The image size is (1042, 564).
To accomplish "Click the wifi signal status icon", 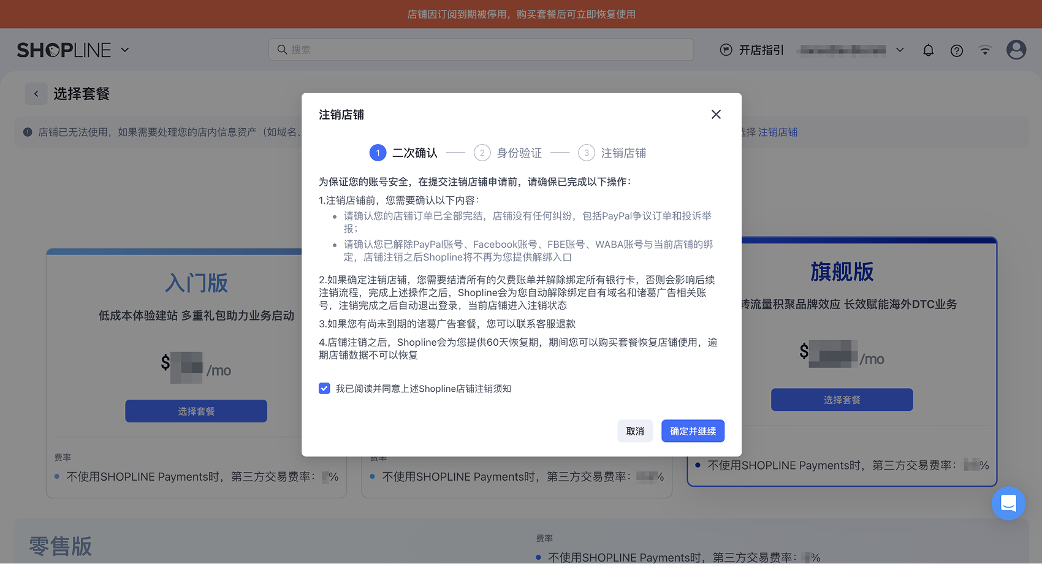I will (985, 50).
